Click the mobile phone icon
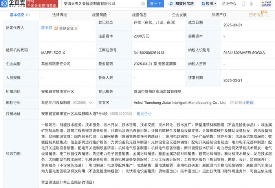The image size is (275, 188). 243,4
